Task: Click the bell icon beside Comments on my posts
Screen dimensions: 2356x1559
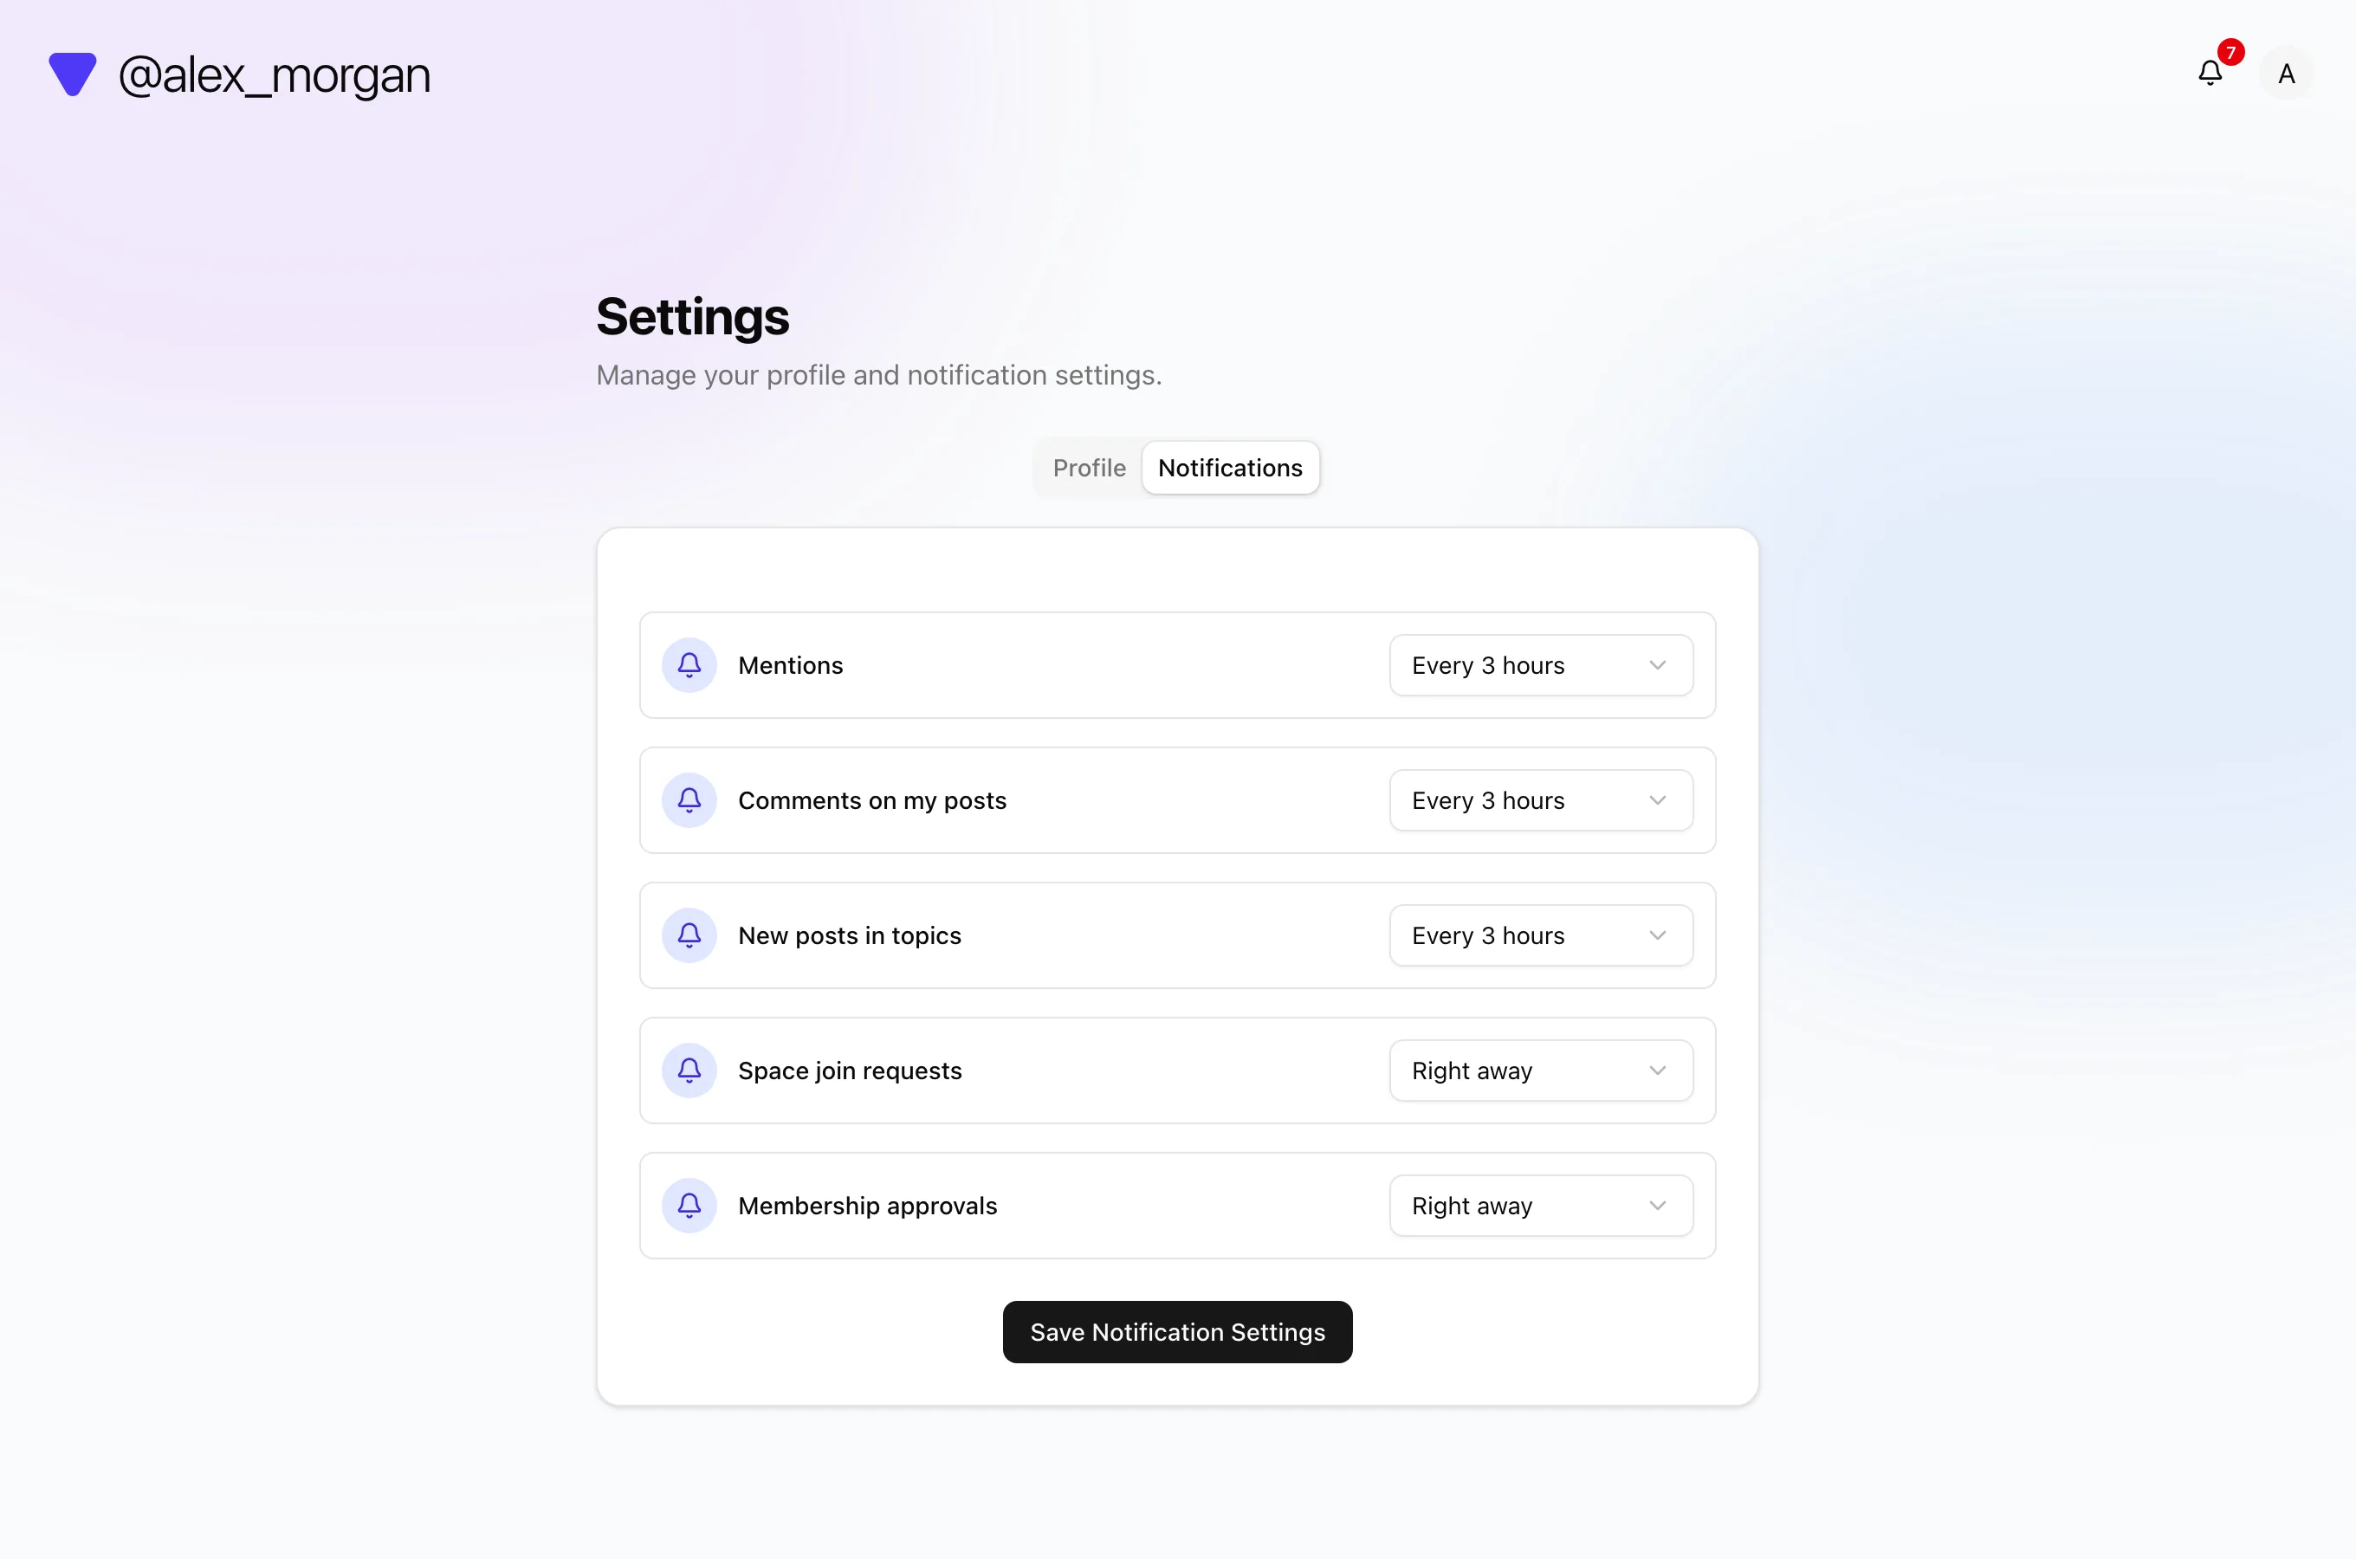Action: click(x=689, y=800)
